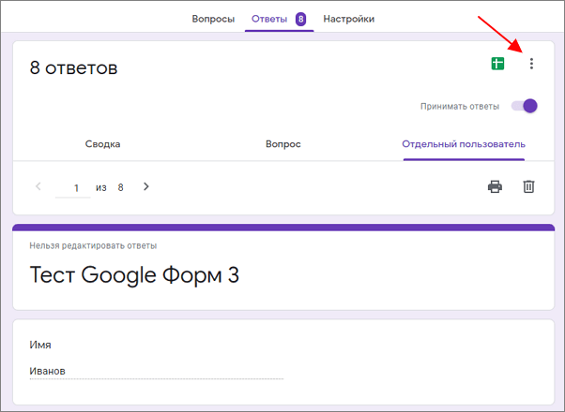The width and height of the screenshot is (565, 412).
Task: Select the Отдельный пользователь view
Action: 464,144
